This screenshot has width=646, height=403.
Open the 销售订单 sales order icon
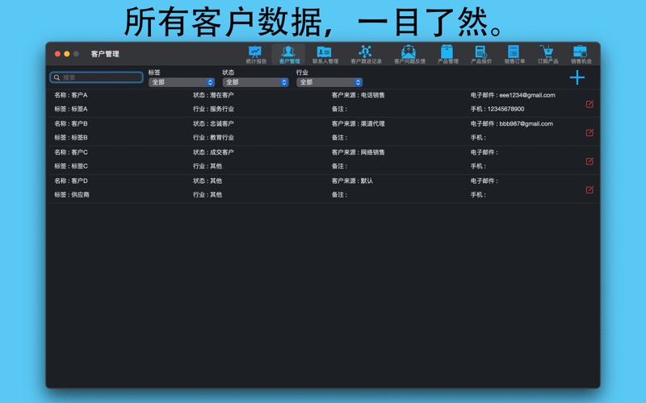(514, 54)
